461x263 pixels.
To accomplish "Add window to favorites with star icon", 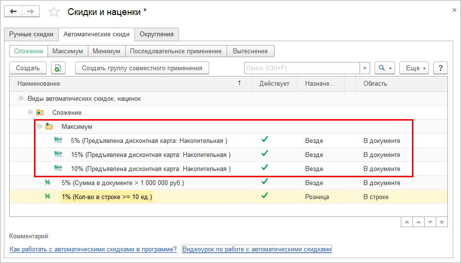I will (54, 12).
